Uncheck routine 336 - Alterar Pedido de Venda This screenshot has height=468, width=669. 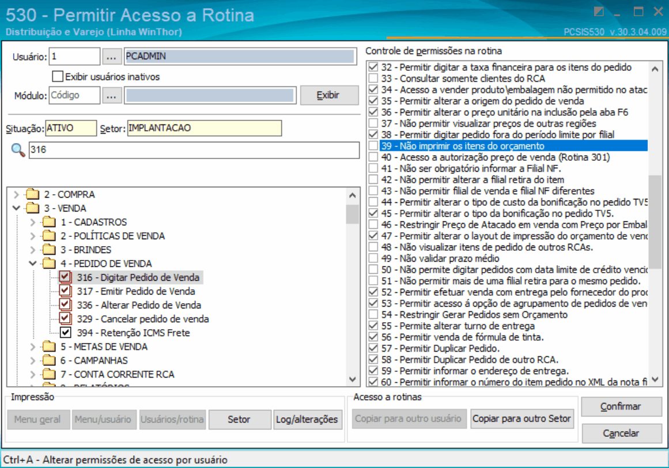65,305
